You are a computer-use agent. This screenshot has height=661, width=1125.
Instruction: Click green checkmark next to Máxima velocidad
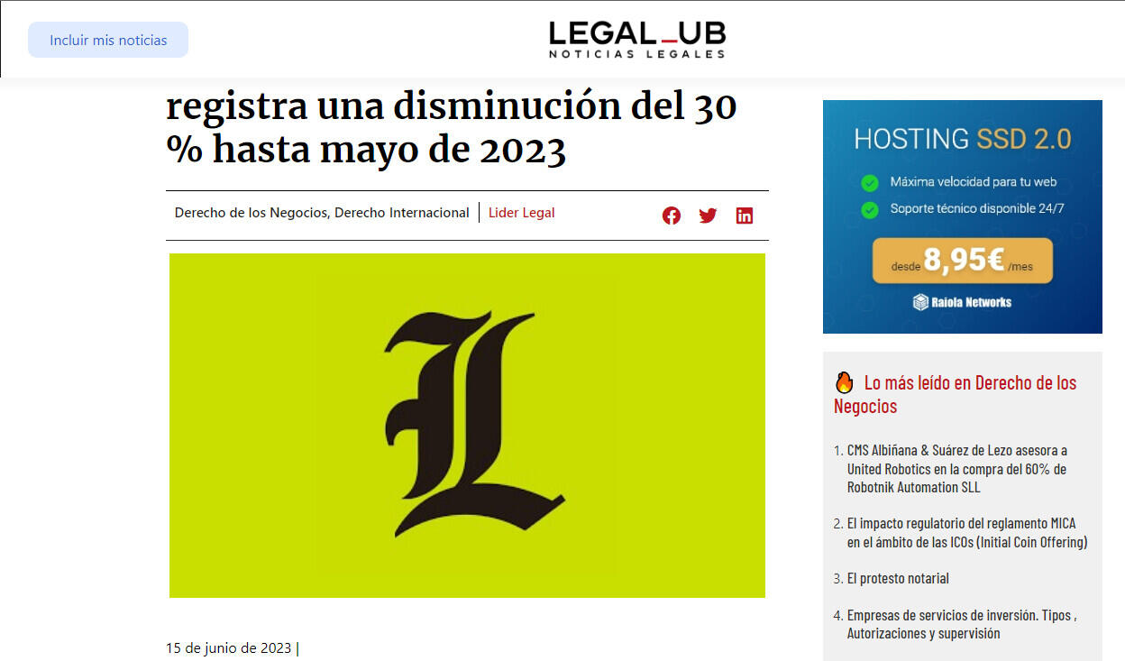(870, 183)
